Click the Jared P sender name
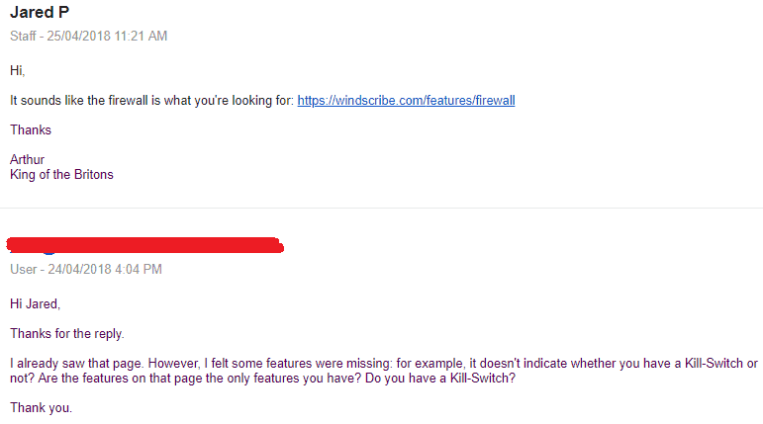 click(40, 12)
